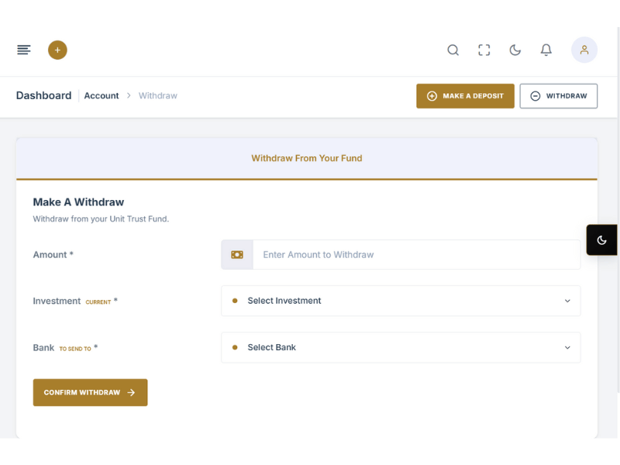The image size is (620, 465).
Task: Expand the Select Investment dropdown
Action: tap(400, 301)
